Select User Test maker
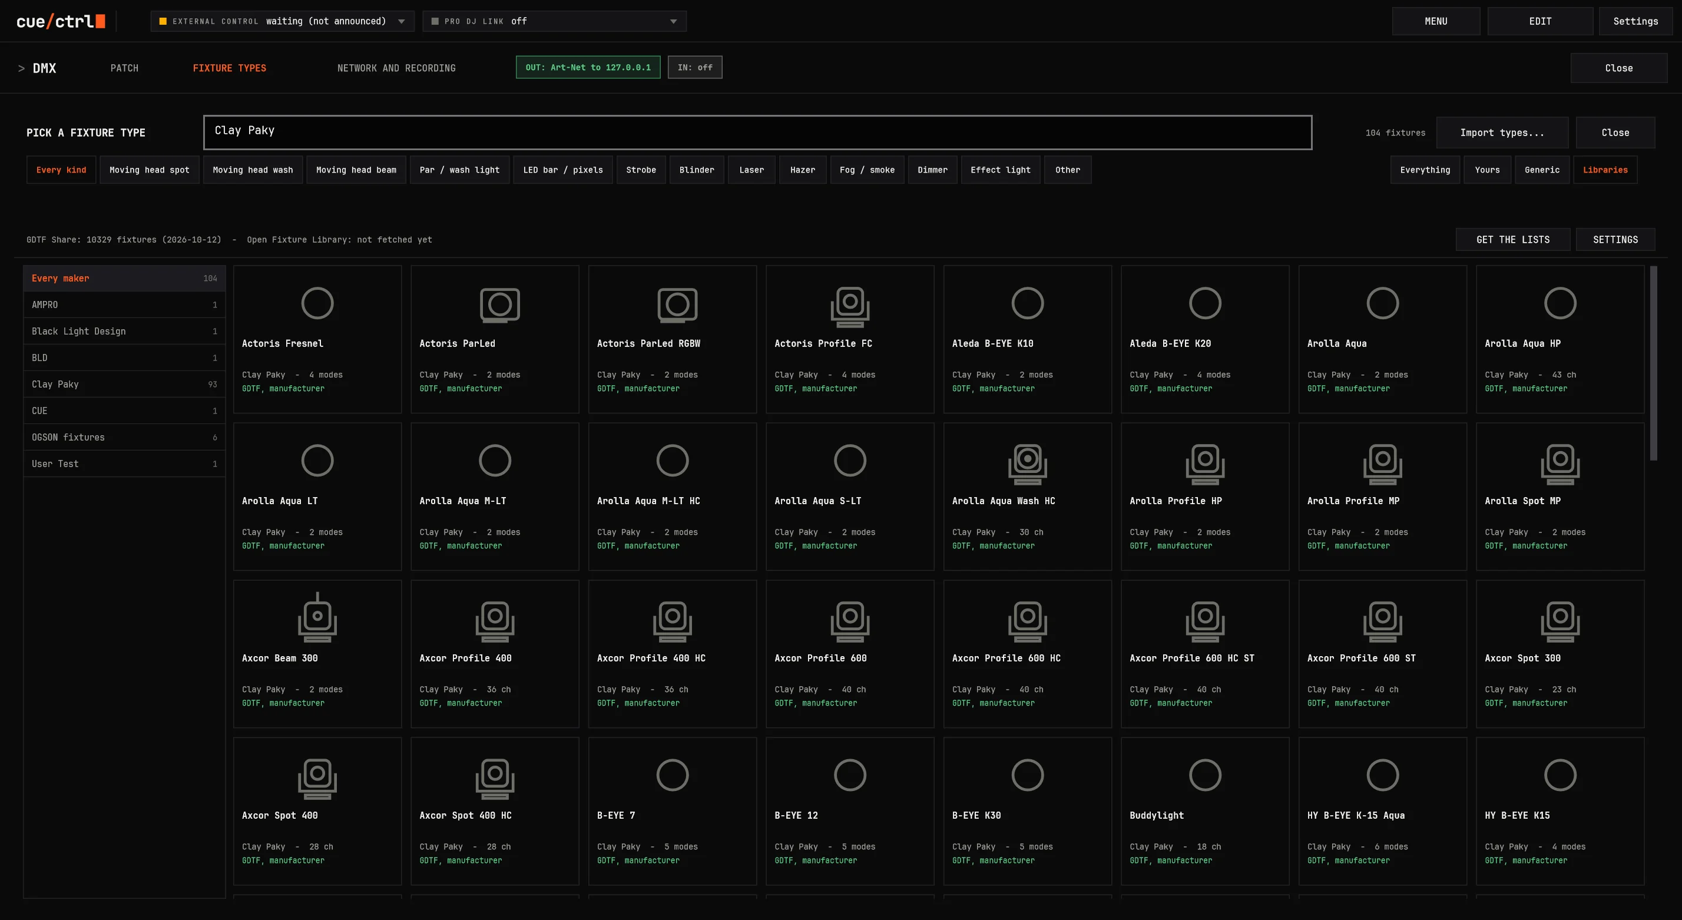Image resolution: width=1682 pixels, height=920 pixels. click(124, 464)
